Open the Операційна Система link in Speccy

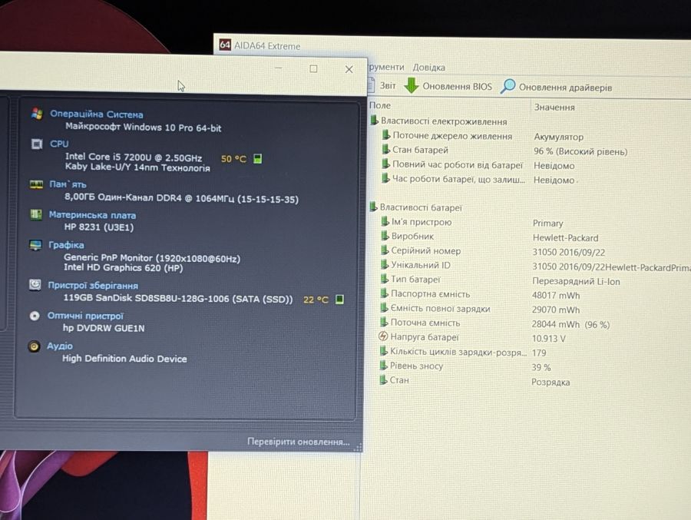pyautogui.click(x=97, y=114)
